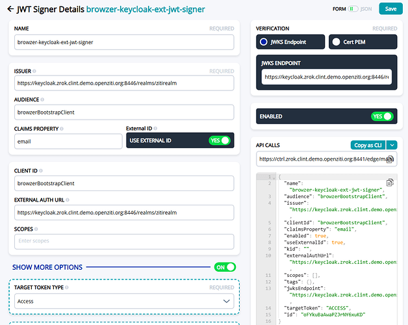The image size is (408, 325).
Task: Click the Claims Property help info icon
Action: click(62, 129)
